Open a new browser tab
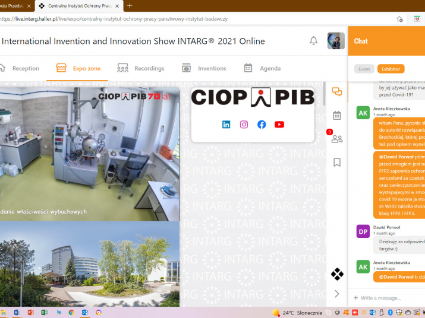This screenshot has height=318, width=425. pyautogui.click(x=130, y=6)
